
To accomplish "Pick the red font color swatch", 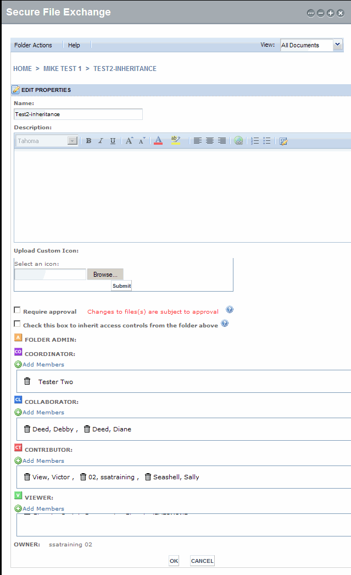I will click(x=158, y=141).
